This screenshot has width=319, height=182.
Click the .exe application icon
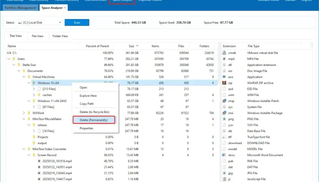224,77
